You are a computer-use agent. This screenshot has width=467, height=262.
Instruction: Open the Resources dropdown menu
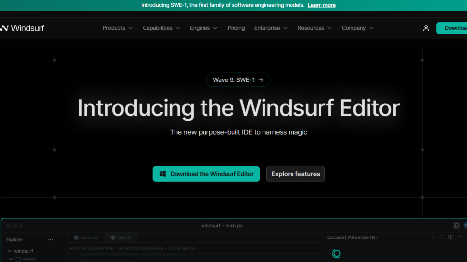pyautogui.click(x=315, y=28)
